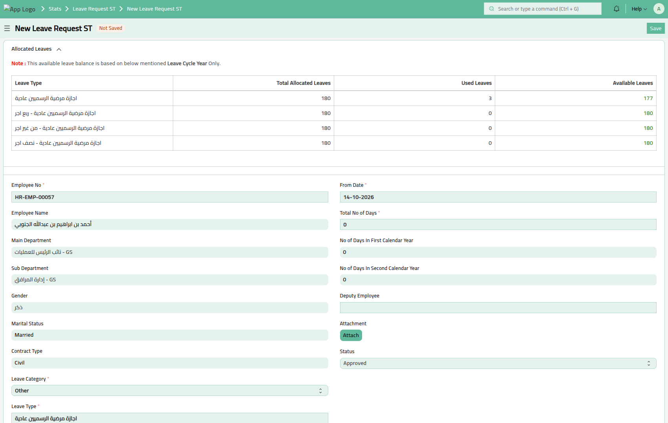Image resolution: width=668 pixels, height=423 pixels.
Task: Open the Help dropdown menu
Action: tap(639, 9)
